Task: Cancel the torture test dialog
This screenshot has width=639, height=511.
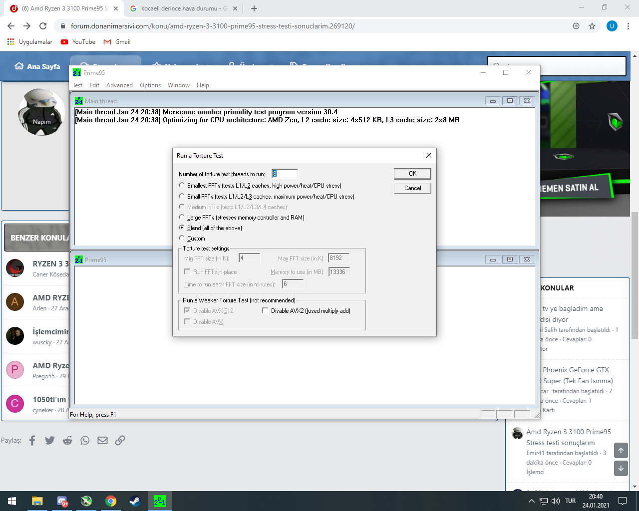Action: click(412, 188)
